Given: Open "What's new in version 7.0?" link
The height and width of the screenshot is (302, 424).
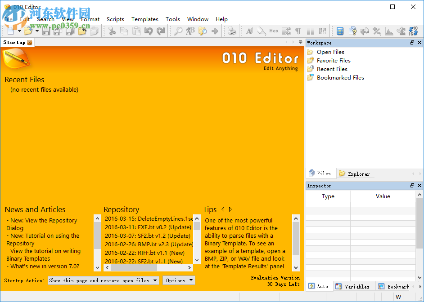Looking at the screenshot, I should coord(43,266).
